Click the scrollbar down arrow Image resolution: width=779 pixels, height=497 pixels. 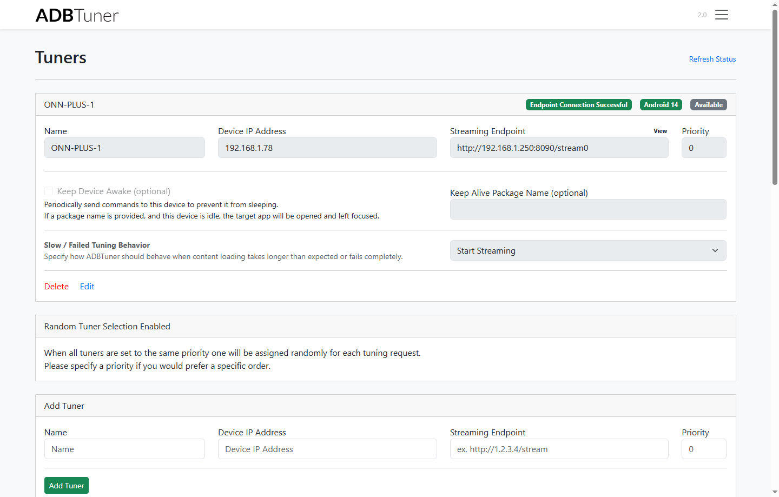coord(775,492)
